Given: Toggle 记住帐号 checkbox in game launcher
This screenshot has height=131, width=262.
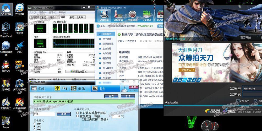Looking at the screenshot, I should 238,101.
